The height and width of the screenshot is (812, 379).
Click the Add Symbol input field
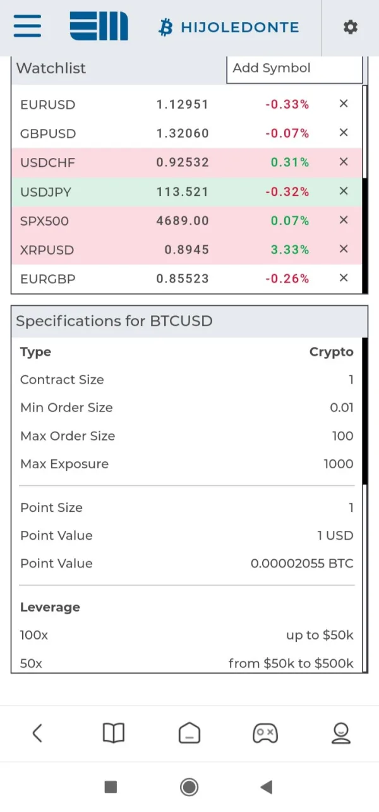click(294, 68)
